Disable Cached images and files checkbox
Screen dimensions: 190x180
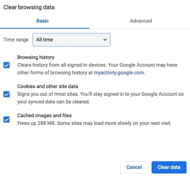[x=7, y=120]
